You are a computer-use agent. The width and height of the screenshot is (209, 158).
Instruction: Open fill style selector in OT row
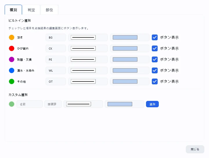pos(130,81)
